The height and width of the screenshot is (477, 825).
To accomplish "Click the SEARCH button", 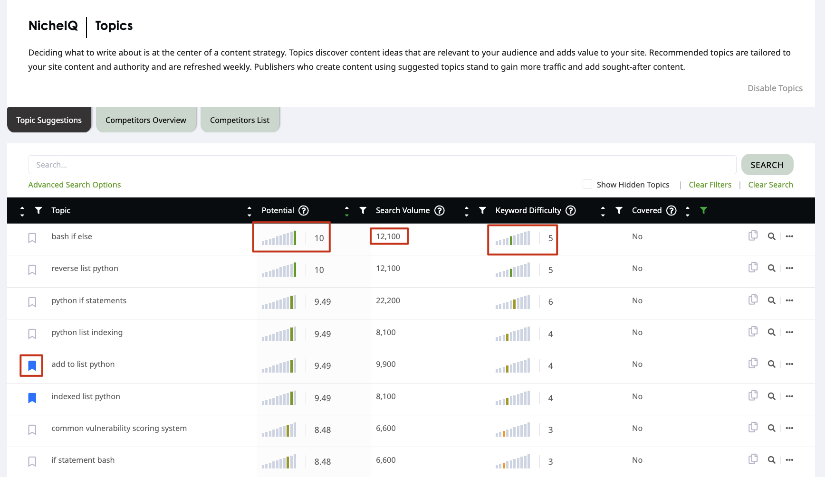I will coord(767,165).
